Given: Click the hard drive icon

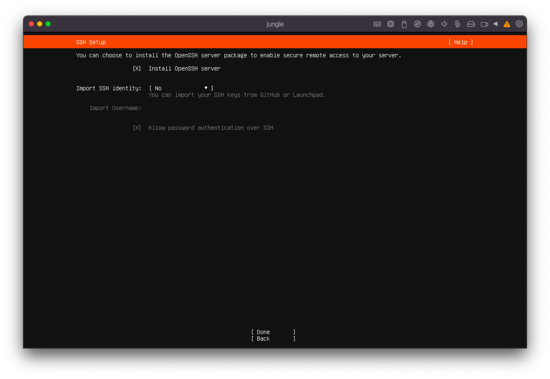Looking at the screenshot, I should 471,24.
